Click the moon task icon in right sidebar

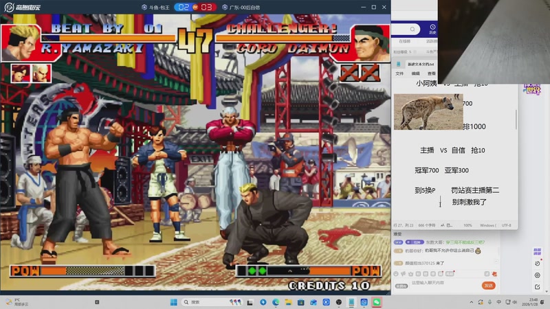[538, 263]
